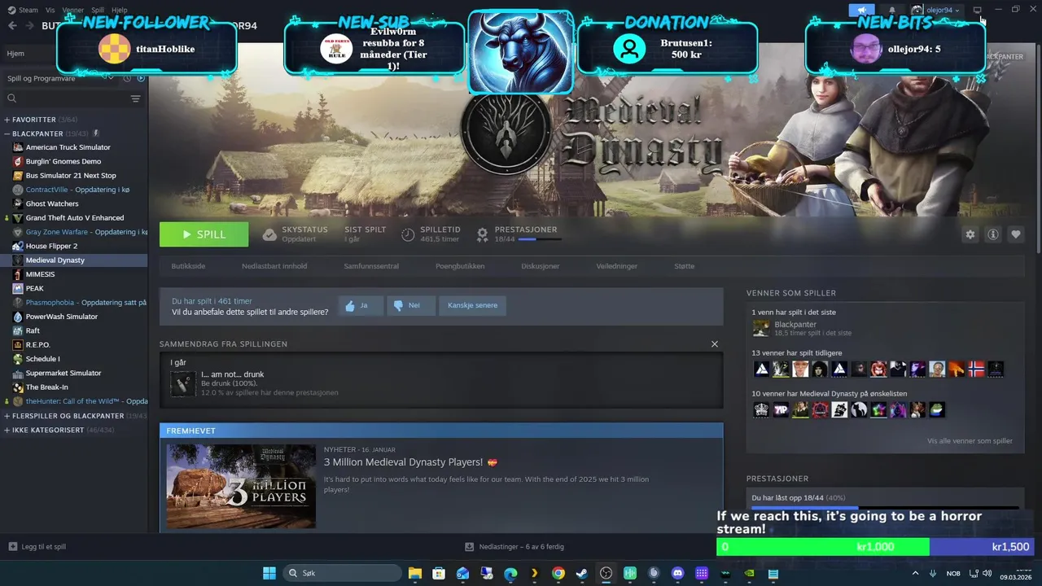The image size is (1042, 586).
Task: Open Medieval Dynasty settings gear
Action: [x=970, y=234]
